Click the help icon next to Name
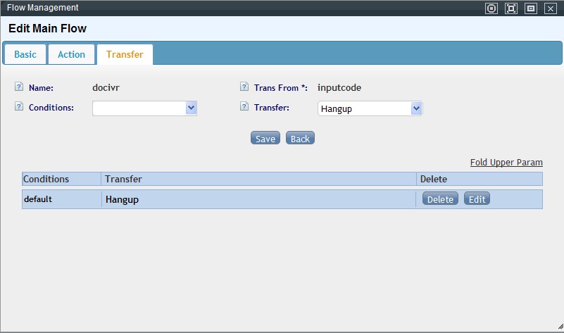564x333 pixels. pos(19,87)
